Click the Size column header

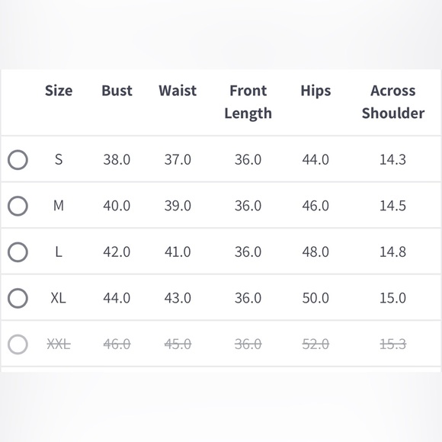(59, 91)
